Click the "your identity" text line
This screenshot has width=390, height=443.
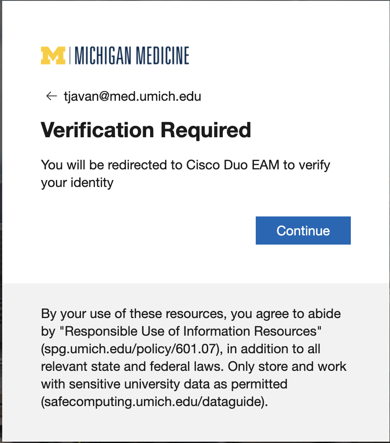77,182
